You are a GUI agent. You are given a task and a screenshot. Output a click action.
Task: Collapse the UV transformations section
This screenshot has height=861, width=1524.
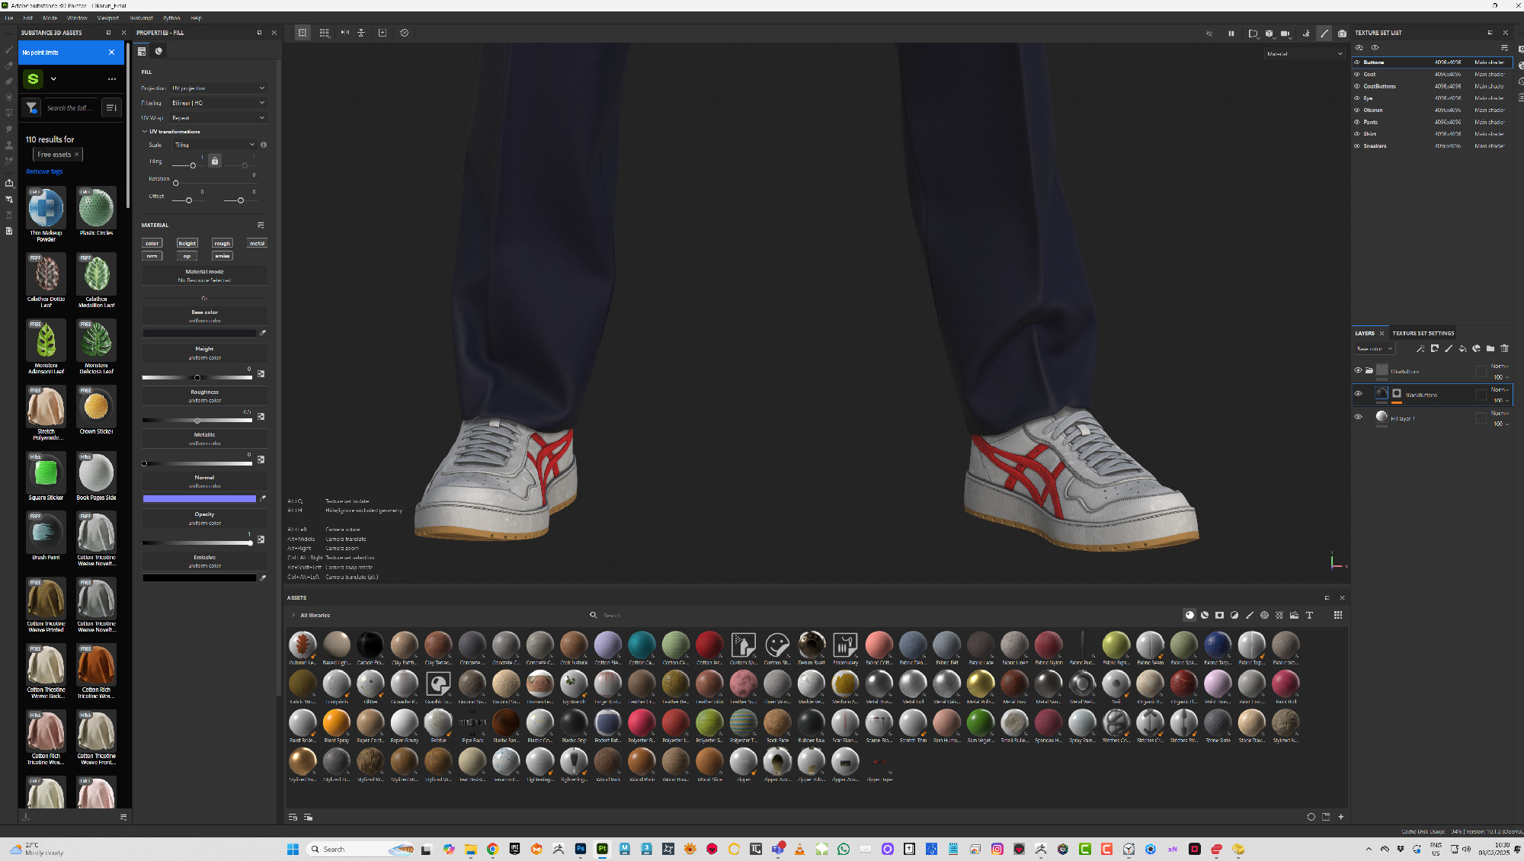145,132
